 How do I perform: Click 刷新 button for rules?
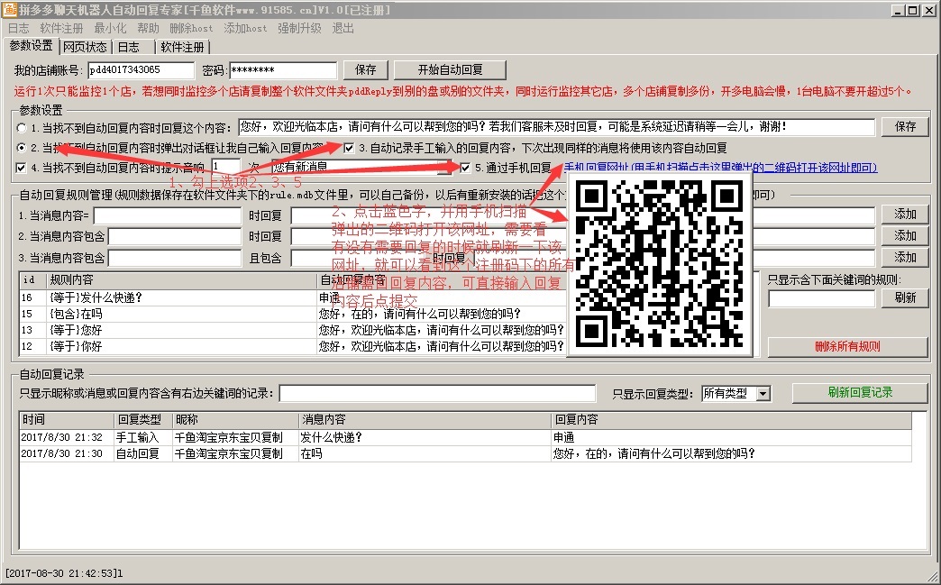[x=905, y=297]
